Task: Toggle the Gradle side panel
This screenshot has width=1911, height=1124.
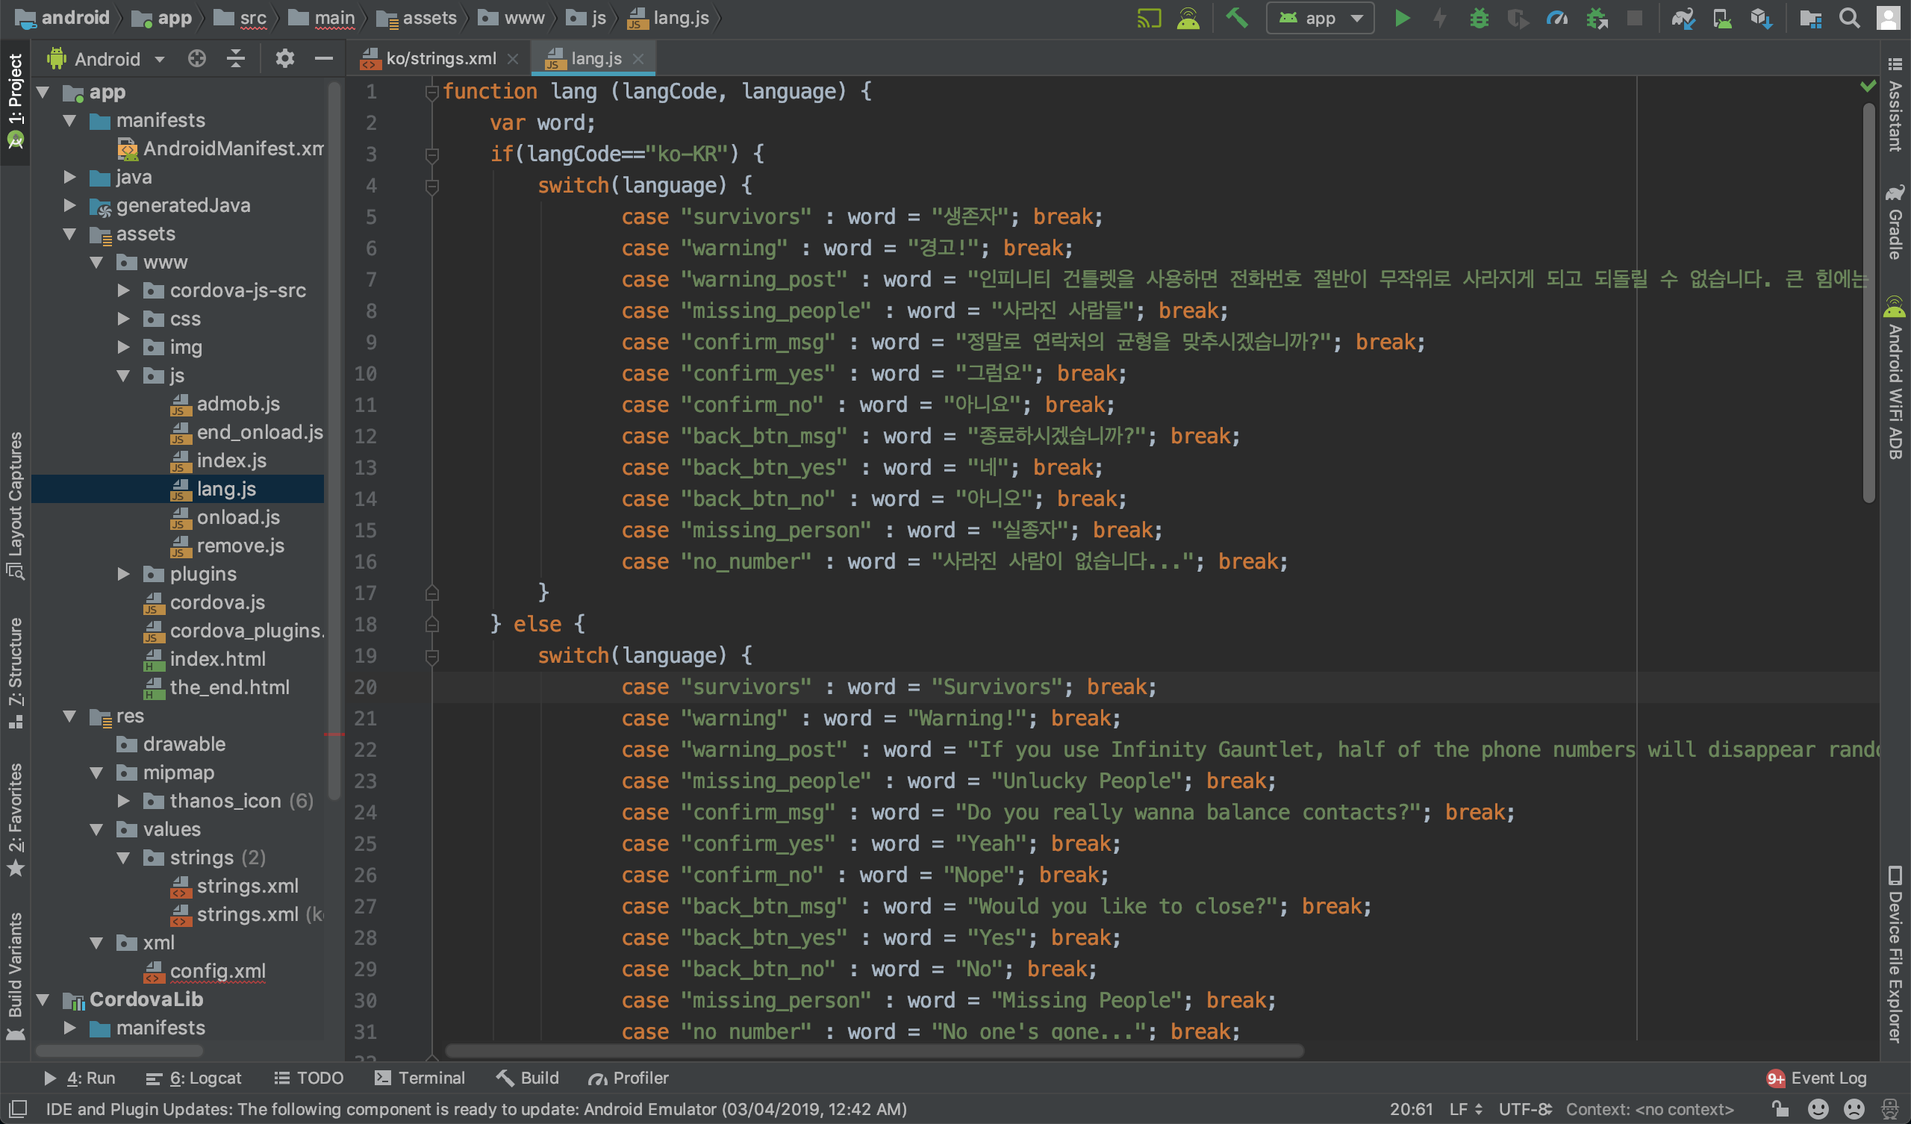Action: (x=1895, y=224)
